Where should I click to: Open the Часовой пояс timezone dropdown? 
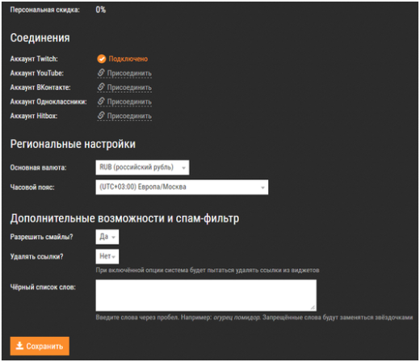pyautogui.click(x=182, y=187)
